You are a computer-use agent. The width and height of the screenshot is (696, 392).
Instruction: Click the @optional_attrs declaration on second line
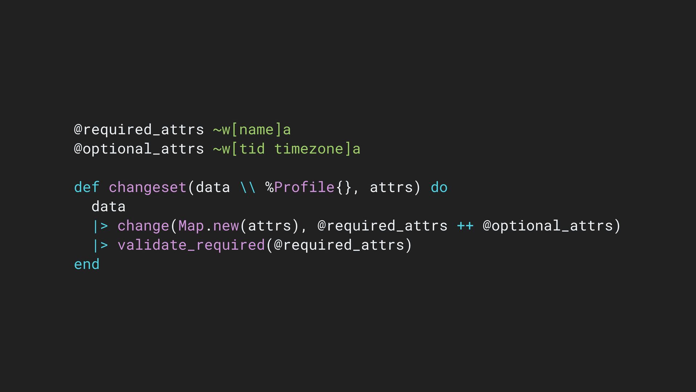139,149
